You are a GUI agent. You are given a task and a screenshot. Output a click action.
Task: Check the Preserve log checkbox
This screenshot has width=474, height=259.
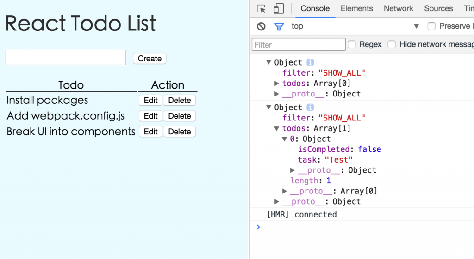click(431, 26)
